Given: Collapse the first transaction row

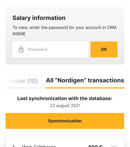Looking at the screenshot, I should point(114,146).
